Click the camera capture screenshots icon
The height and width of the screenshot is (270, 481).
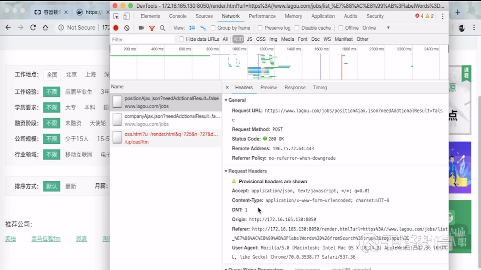click(141, 28)
